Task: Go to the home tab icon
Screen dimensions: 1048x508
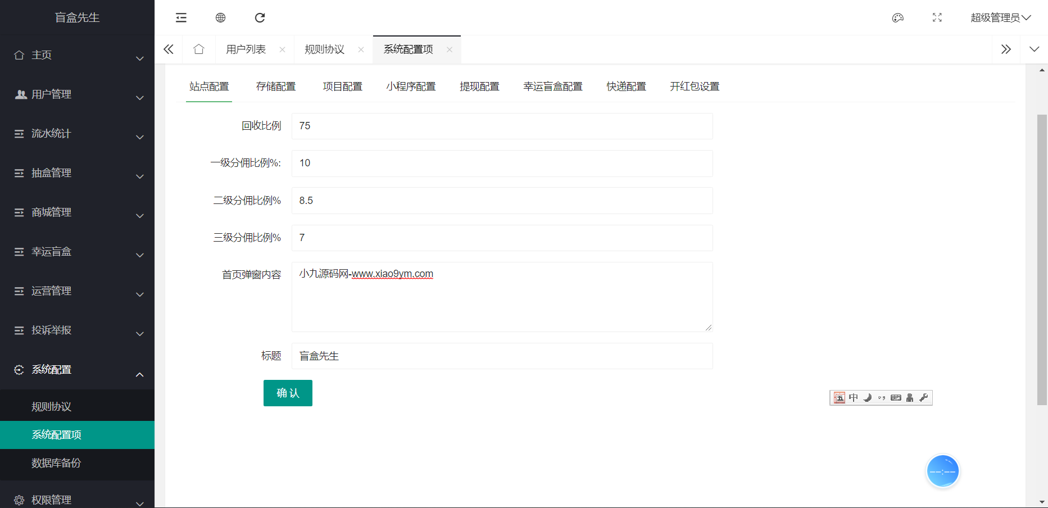Action: click(x=198, y=49)
